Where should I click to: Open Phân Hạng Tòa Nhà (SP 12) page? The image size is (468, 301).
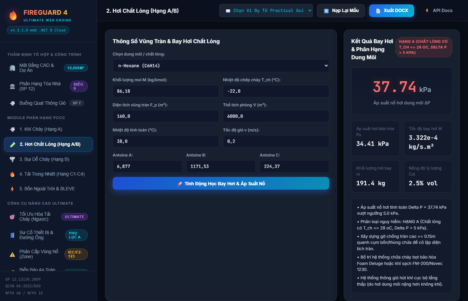[48, 86]
